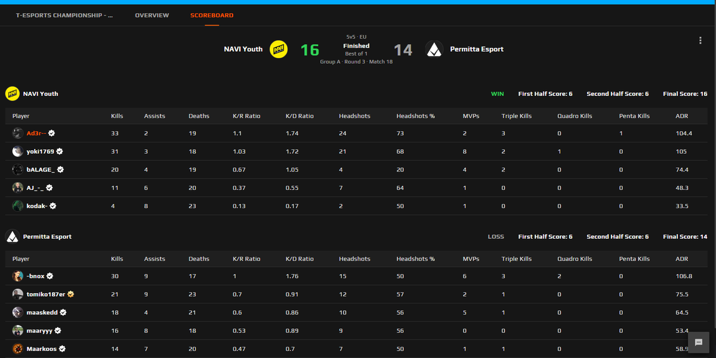
Task: Open maaskedd player profile link
Action: [x=42, y=312]
